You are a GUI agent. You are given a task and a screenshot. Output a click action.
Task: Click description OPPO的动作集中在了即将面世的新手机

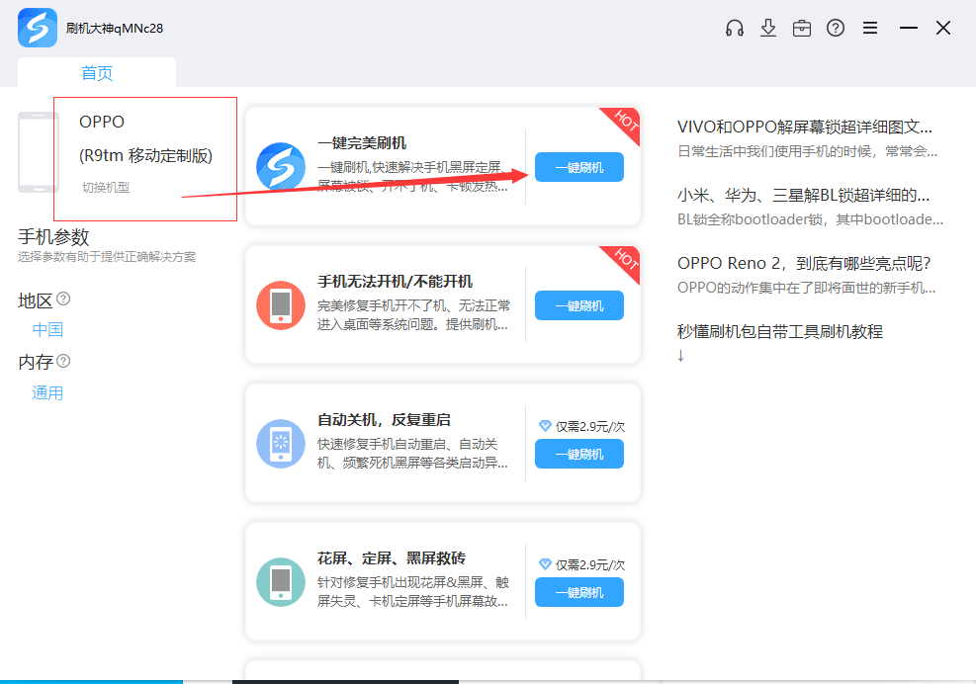click(x=807, y=288)
